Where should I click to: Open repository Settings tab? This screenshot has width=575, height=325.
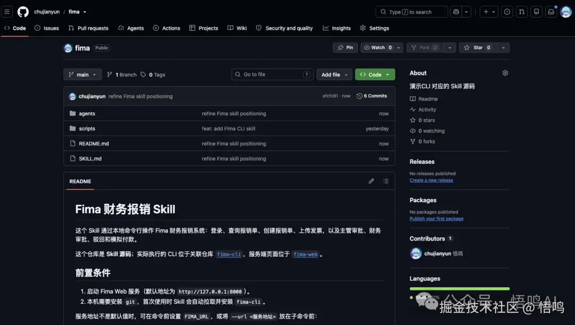coord(374,28)
